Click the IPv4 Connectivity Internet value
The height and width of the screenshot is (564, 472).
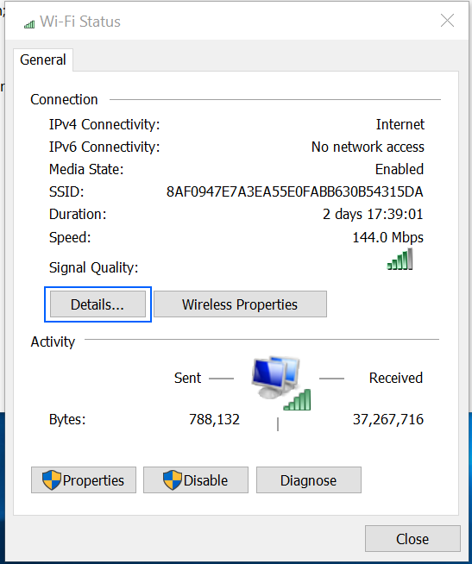pos(400,124)
